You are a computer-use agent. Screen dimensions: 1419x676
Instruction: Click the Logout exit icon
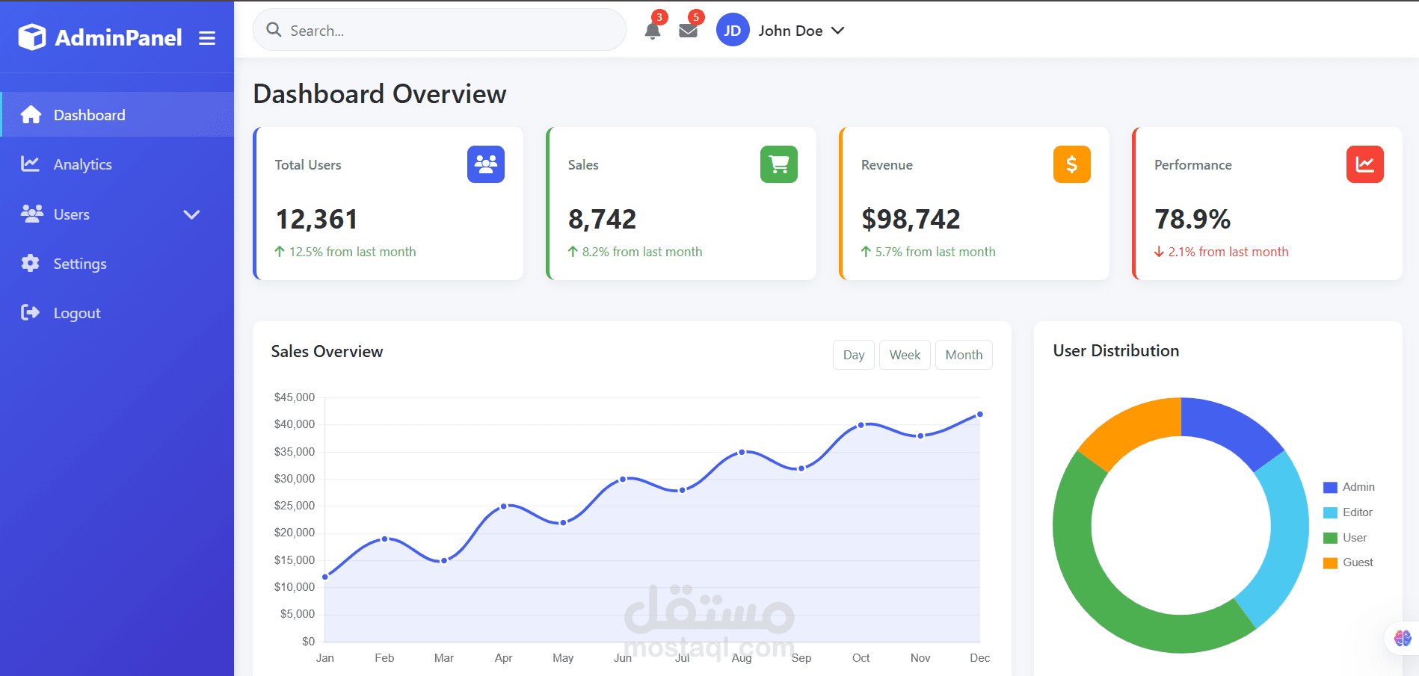point(30,312)
